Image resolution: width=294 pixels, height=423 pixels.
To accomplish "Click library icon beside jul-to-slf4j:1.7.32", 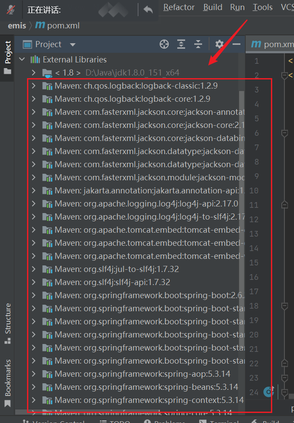I will 47,269.
